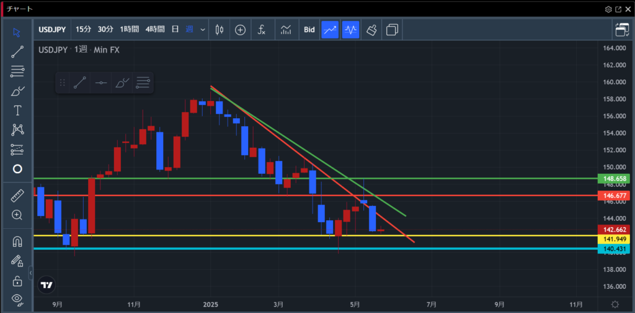
Task: Pick the brush in floating favorites toolbar
Action: coord(122,83)
